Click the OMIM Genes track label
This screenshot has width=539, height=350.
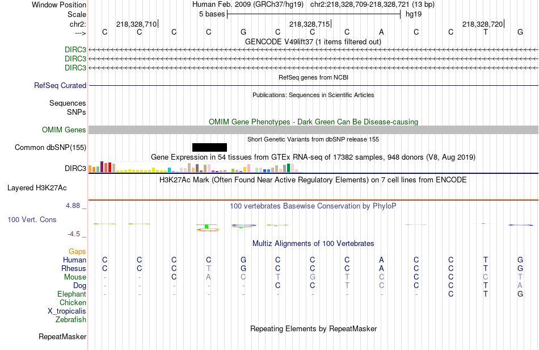click(x=64, y=130)
